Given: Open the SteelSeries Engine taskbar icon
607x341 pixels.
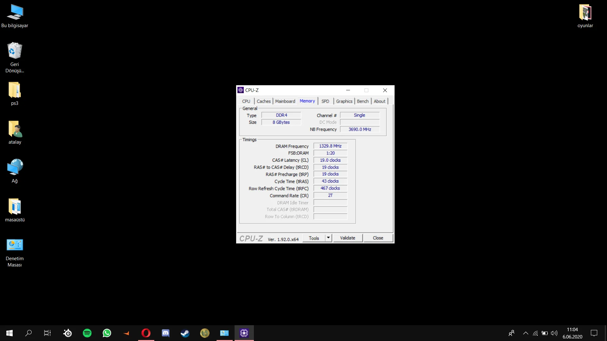Looking at the screenshot, I should 67,333.
